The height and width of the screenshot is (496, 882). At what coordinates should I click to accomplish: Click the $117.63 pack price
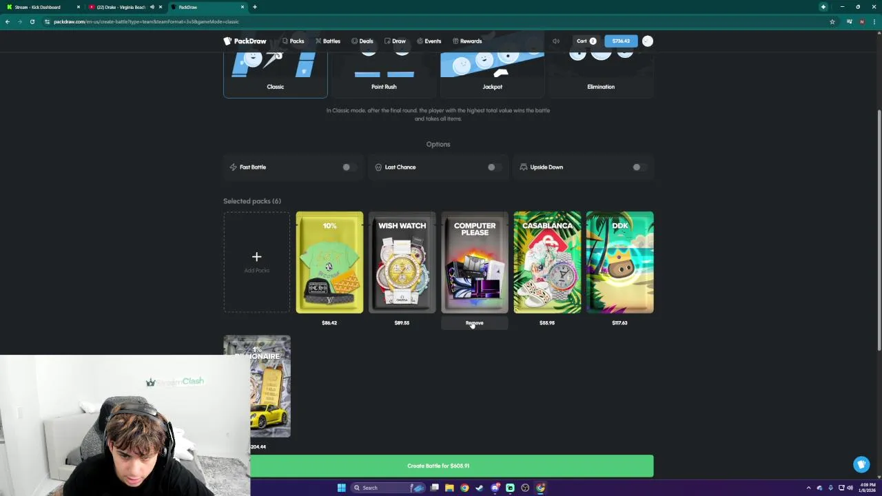[x=619, y=323]
